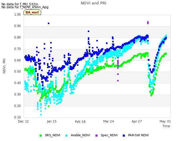Select the PAR-SW NDVI legend label
The image size is (188, 141).
click(138, 135)
